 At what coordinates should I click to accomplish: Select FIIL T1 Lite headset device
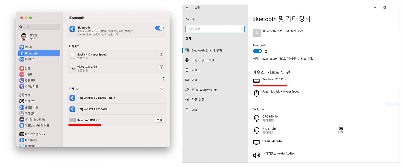[265, 130]
